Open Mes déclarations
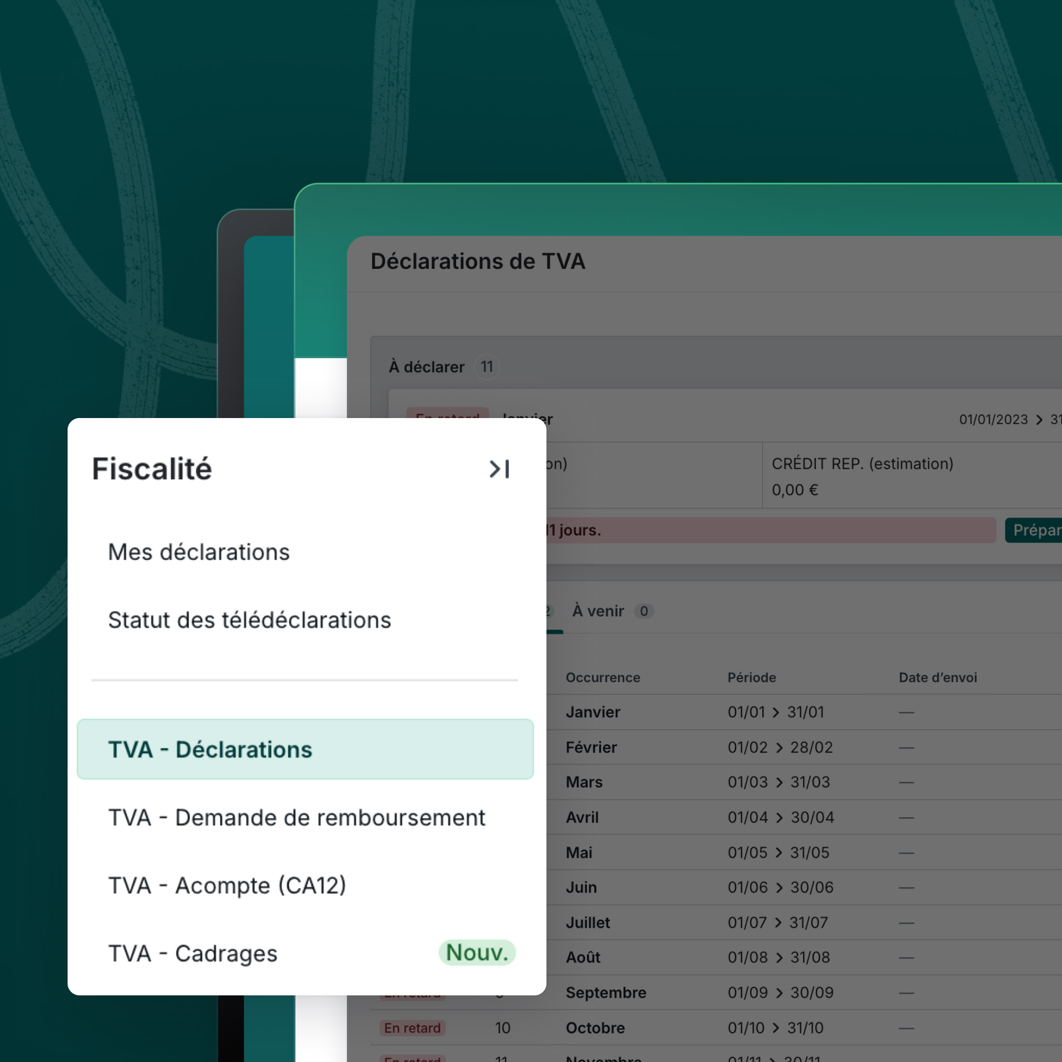 click(x=198, y=552)
